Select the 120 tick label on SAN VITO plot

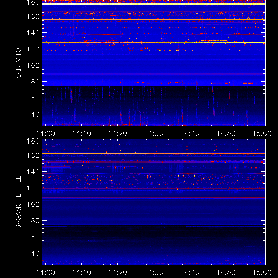click(33, 49)
